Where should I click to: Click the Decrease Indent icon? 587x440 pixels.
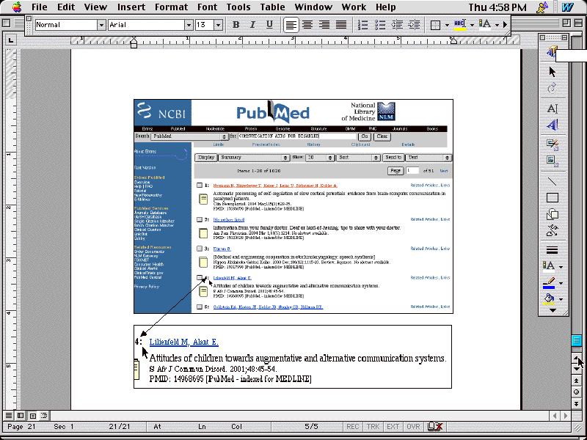[x=396, y=25]
